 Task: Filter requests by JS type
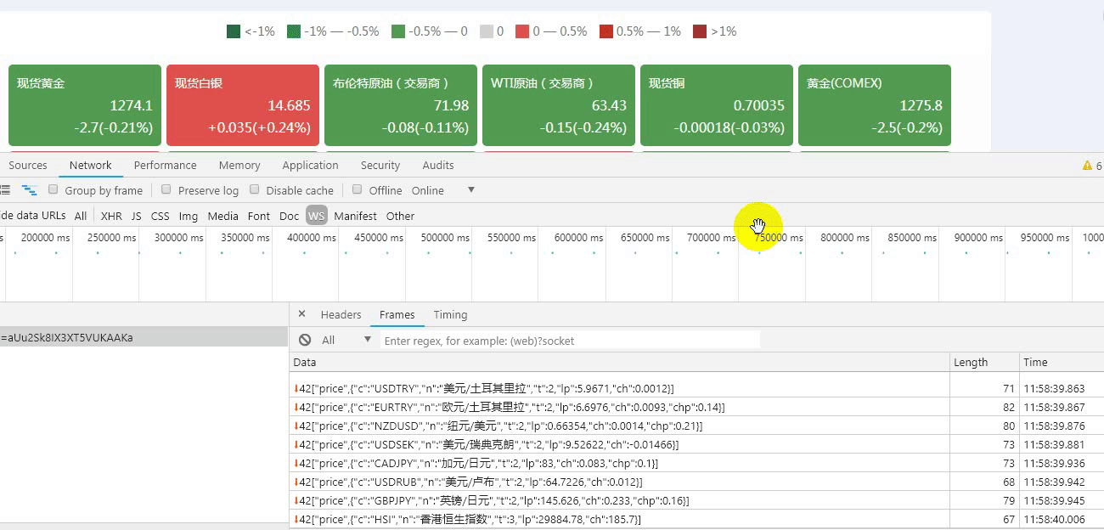pyautogui.click(x=137, y=216)
